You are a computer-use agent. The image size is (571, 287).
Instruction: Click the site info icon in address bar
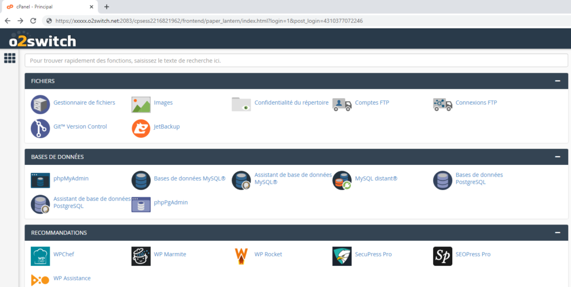[49, 21]
